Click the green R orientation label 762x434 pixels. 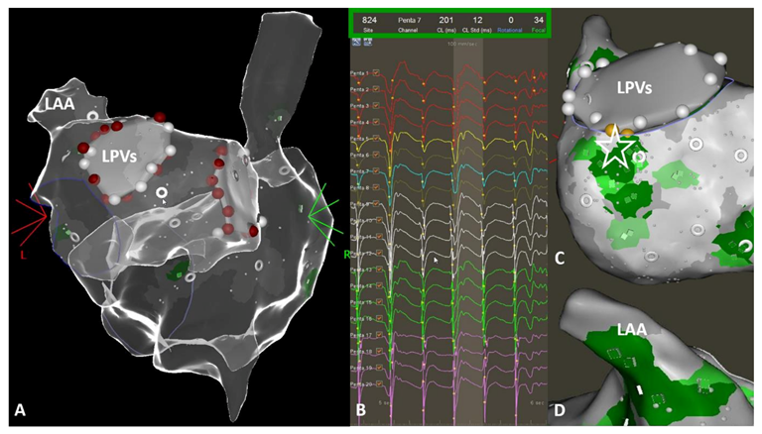[346, 255]
